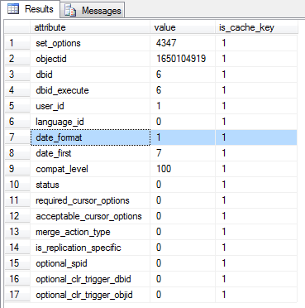Switch to the Results tab
Viewport: 305px width, 308px height.
30,9
